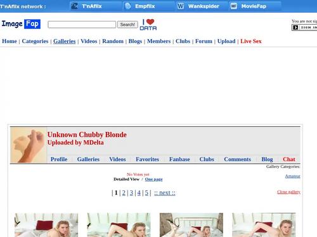Open the Comments tab

pyautogui.click(x=237, y=159)
